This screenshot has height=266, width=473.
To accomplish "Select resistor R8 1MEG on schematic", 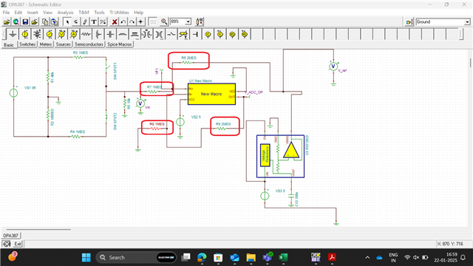I will (x=155, y=129).
